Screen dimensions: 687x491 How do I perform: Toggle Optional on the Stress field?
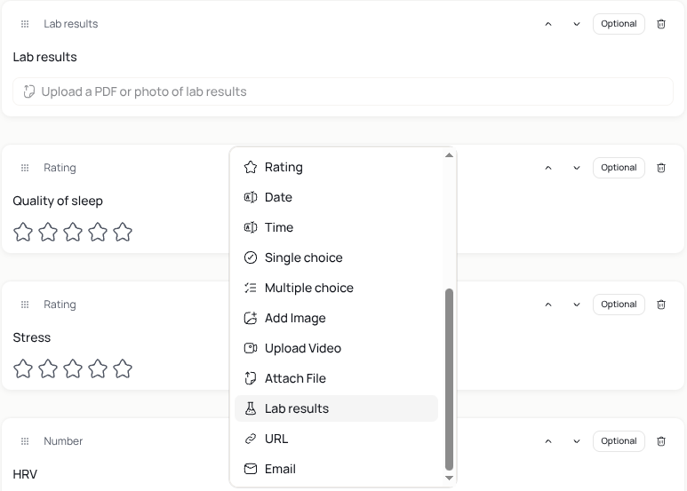[619, 305]
